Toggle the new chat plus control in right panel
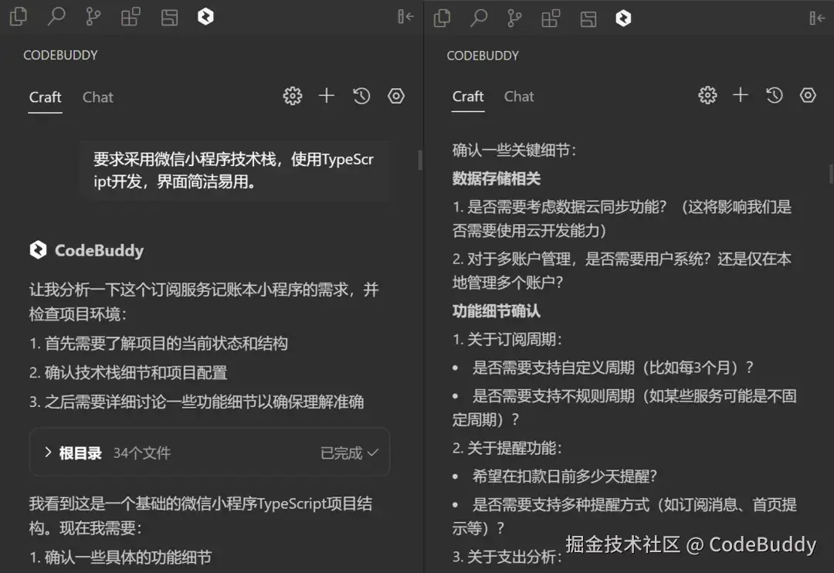834x573 pixels. tap(740, 95)
